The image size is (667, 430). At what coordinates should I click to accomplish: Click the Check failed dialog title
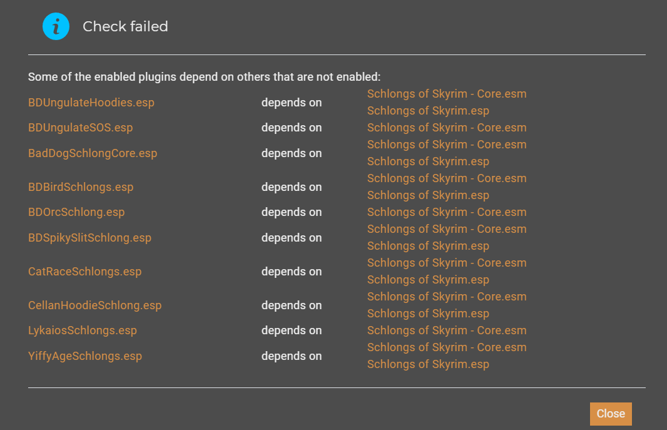pos(125,26)
